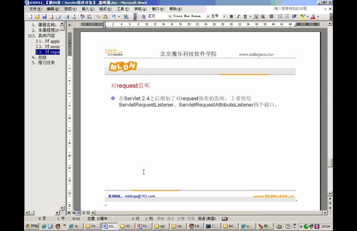The height and width of the screenshot is (231, 357).
Task: Click the tab-type selector at ruler corner
Action: click(x=70, y=24)
